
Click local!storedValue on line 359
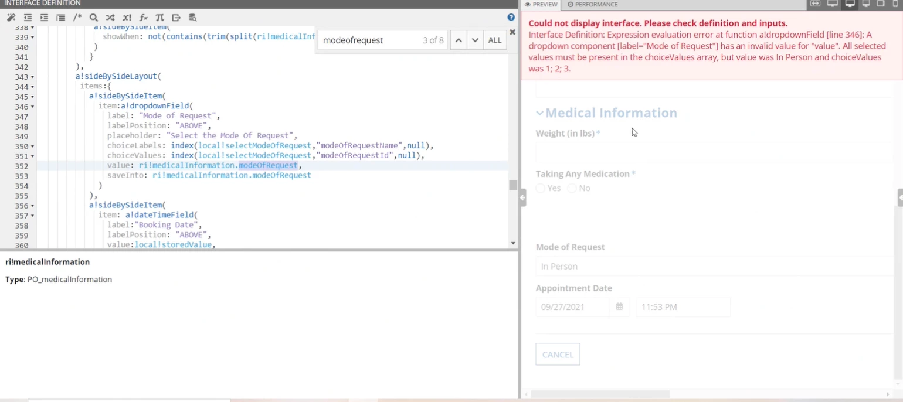173,244
